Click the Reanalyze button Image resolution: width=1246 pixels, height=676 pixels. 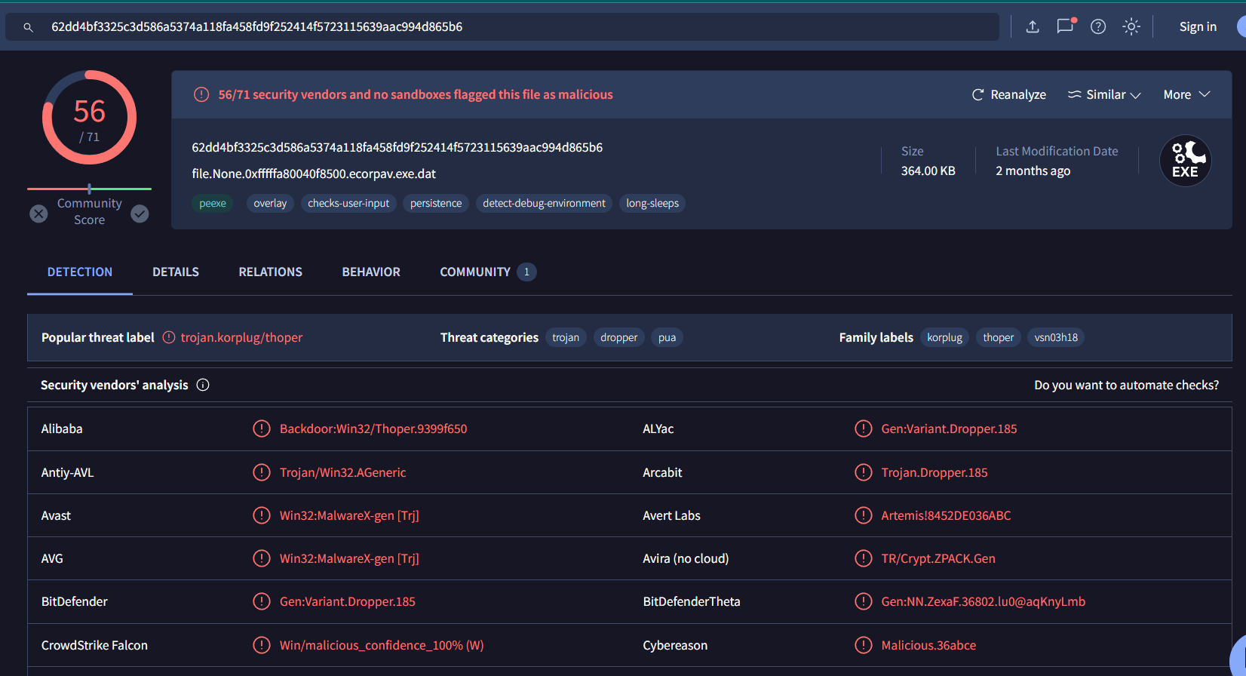click(1008, 94)
